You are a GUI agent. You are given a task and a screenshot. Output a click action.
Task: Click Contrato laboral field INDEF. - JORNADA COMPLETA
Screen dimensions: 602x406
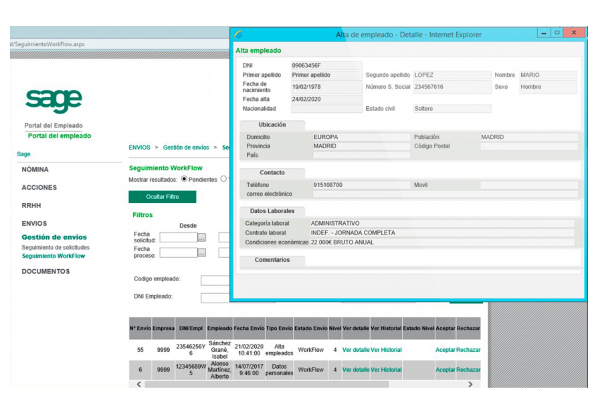tap(442, 233)
